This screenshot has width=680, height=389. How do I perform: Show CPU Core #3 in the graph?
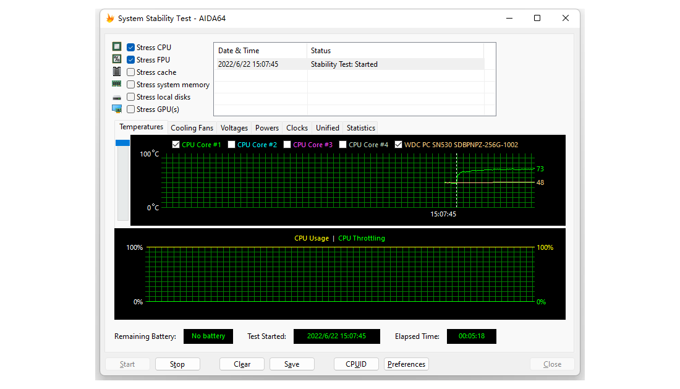pos(287,145)
